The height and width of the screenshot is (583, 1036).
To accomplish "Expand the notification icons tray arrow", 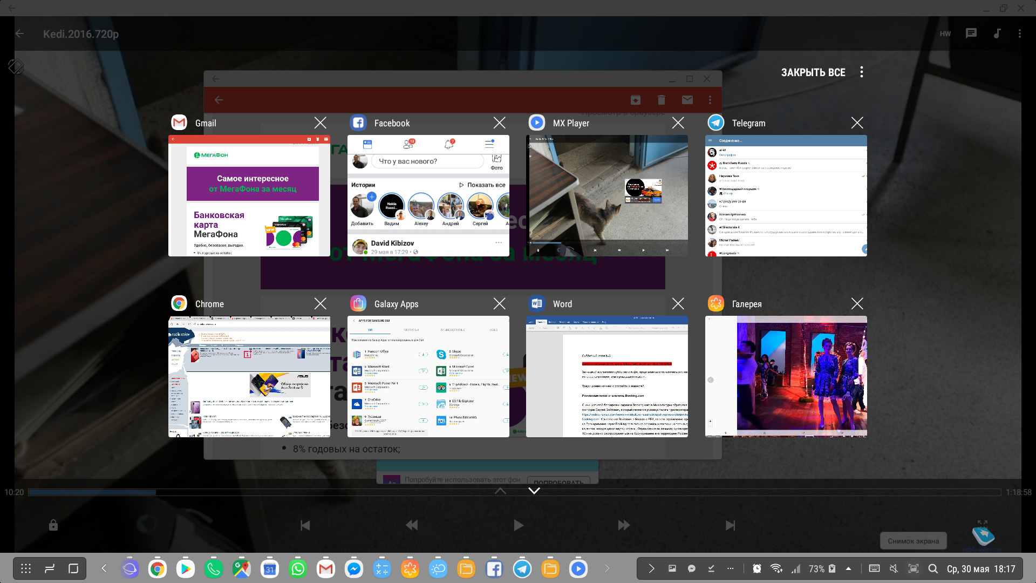I will pyautogui.click(x=651, y=568).
